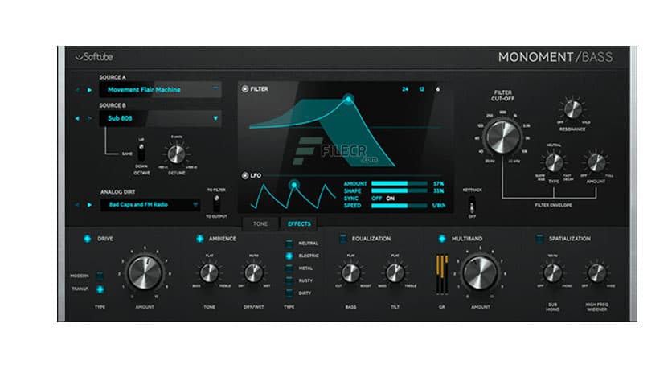Toggle the LFO power icon
This screenshot has height=389, width=672.
coord(244,175)
